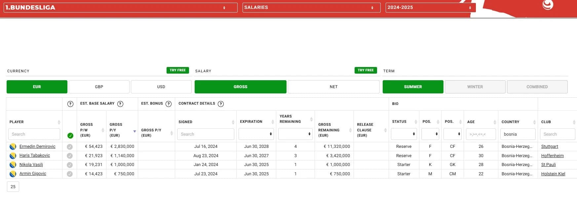The height and width of the screenshot is (202, 577).
Task: Focus the Player search field
Action: (x=34, y=134)
